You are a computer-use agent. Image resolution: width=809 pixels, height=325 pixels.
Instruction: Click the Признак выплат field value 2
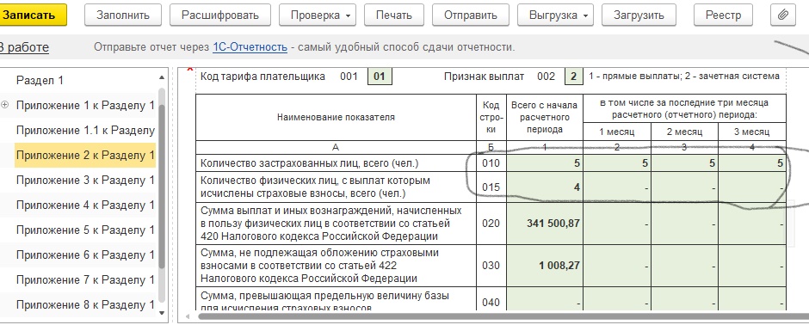[x=573, y=77]
